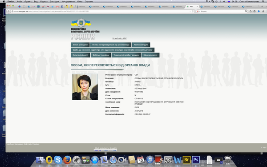267x167 pixels.
Task: Expand the URL bar history dropdown arrow
Action: (190, 11)
